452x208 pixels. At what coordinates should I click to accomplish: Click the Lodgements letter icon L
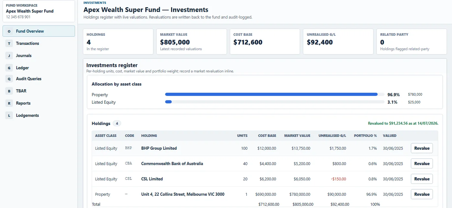click(9, 116)
